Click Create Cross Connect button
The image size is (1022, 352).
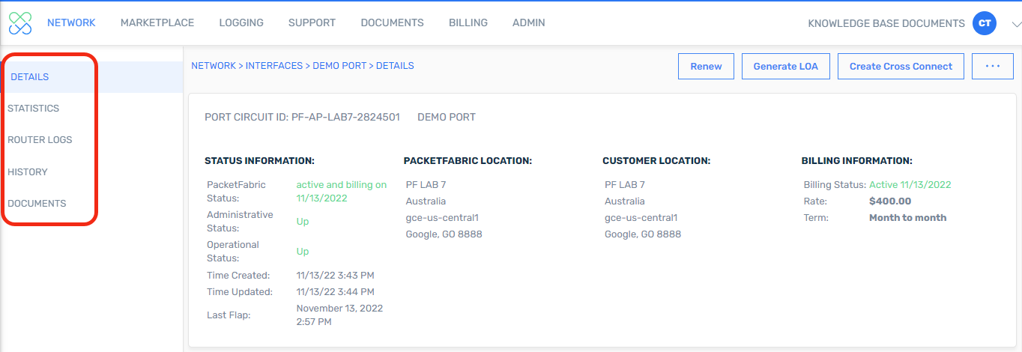point(901,66)
